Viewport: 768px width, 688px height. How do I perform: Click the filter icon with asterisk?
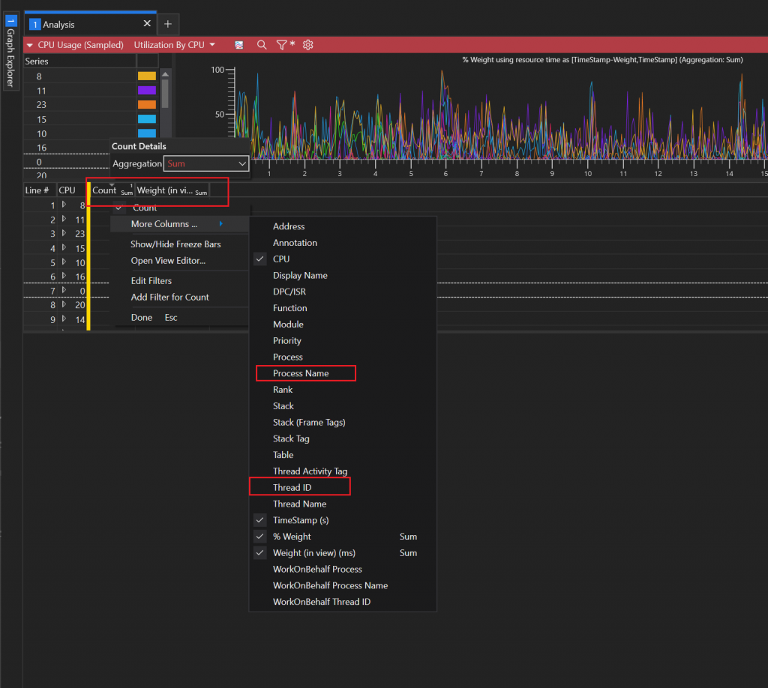click(x=284, y=45)
